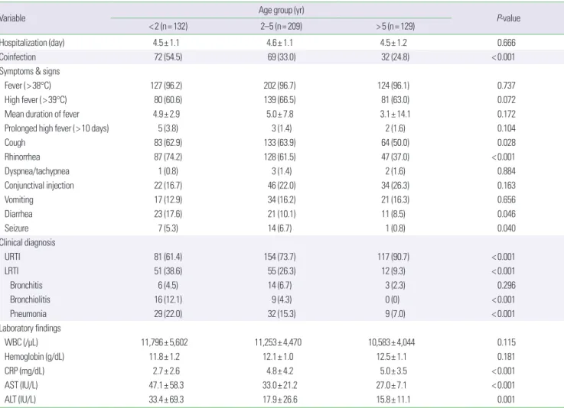The width and height of the screenshot is (564, 408).
Task: Select 'Conjunctival injection' row label
Action: click(x=39, y=186)
